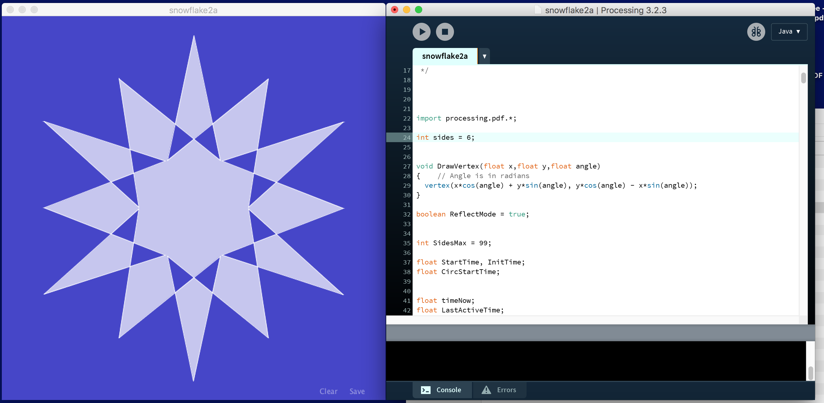This screenshot has width=824, height=403.
Task: Click Save in the snowflake2a sketch window
Action: click(x=357, y=392)
